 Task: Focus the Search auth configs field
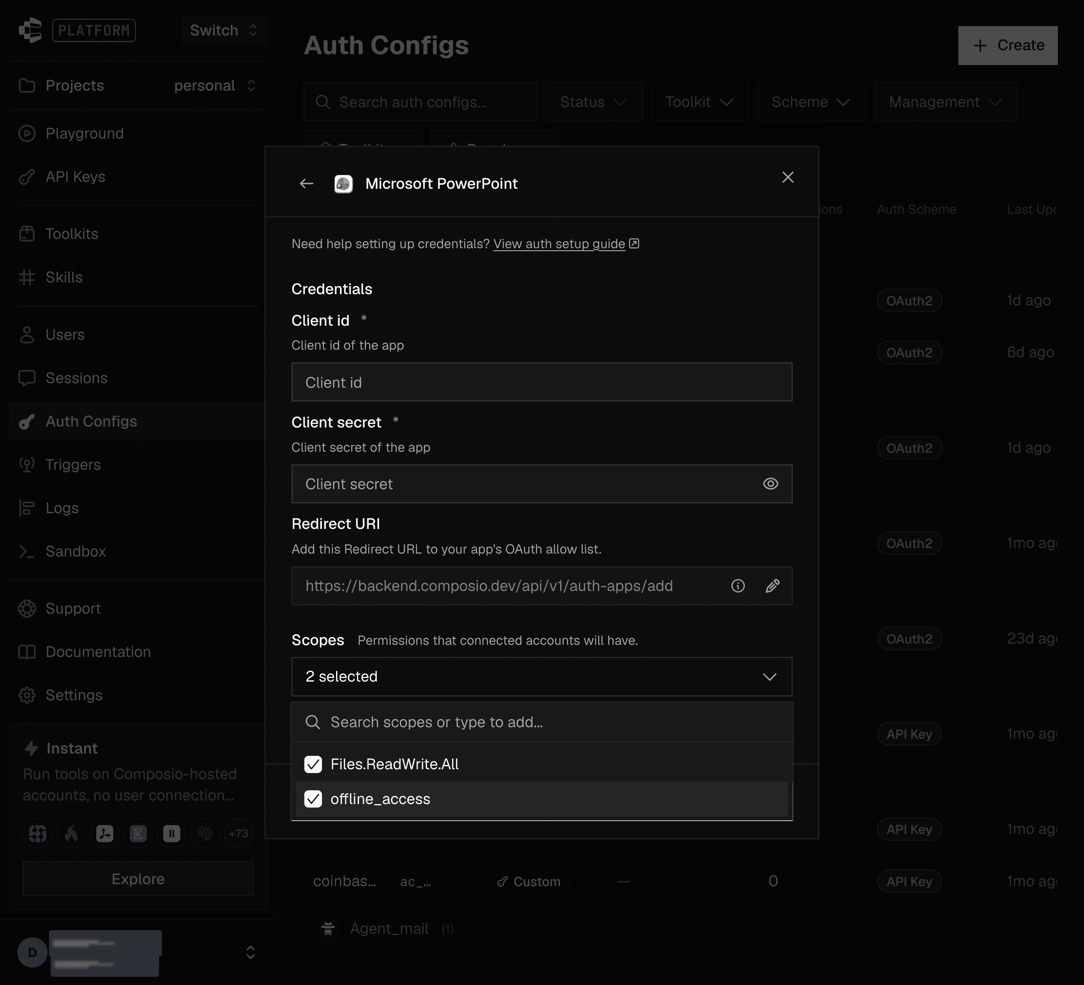click(x=420, y=101)
